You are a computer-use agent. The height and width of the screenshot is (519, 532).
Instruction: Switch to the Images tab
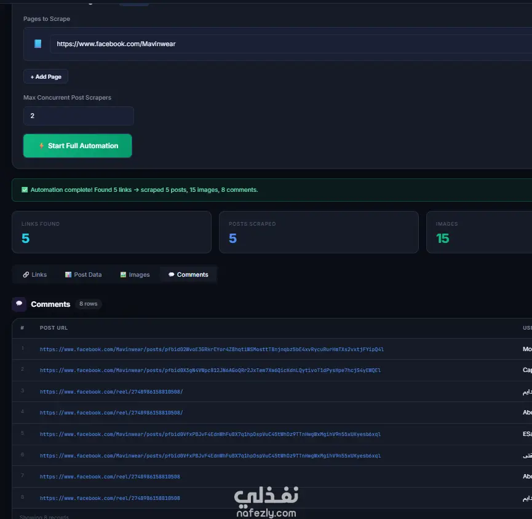(x=135, y=275)
